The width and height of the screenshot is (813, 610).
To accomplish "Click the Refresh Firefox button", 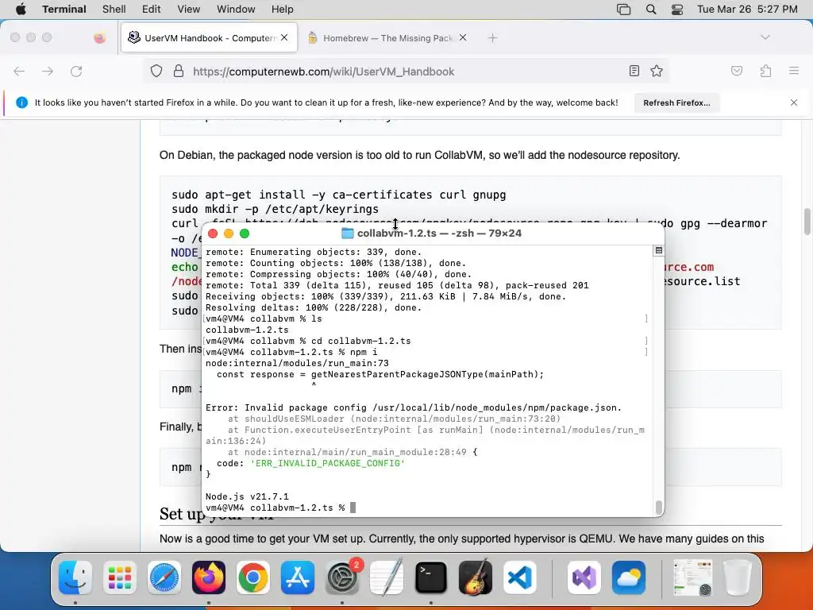I will (676, 102).
